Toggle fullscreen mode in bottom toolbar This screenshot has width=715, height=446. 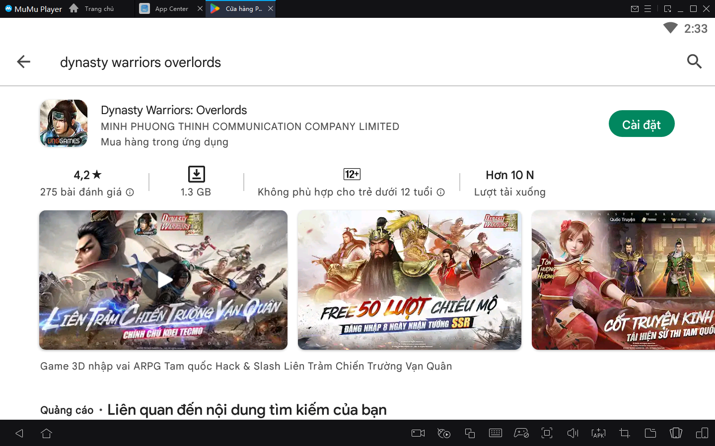click(547, 433)
